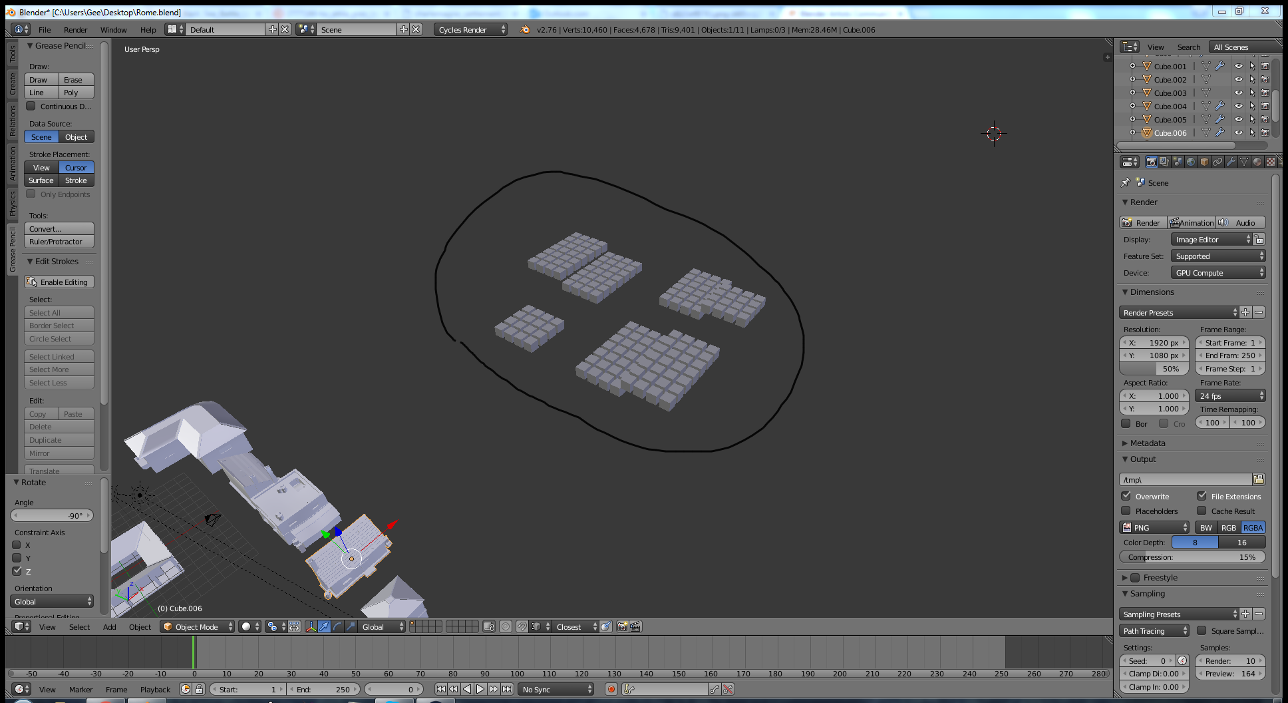This screenshot has width=1288, height=703.
Task: Click the scale manipulator icon
Action: [x=351, y=626]
